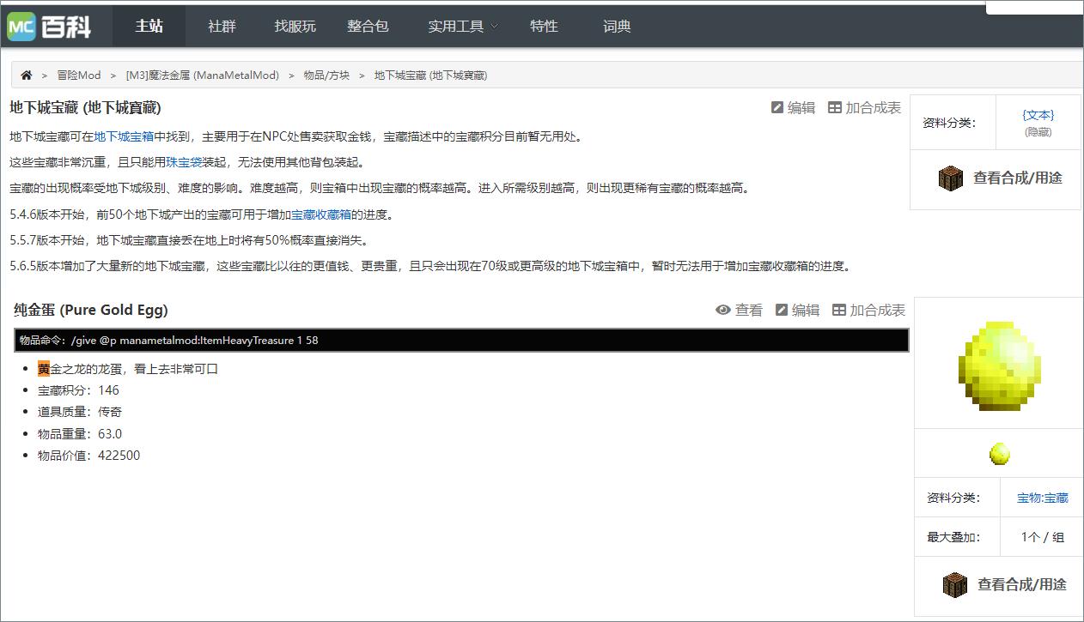The width and height of the screenshot is (1084, 622).
Task: Switch to the 社群 tab
Action: coord(221,27)
